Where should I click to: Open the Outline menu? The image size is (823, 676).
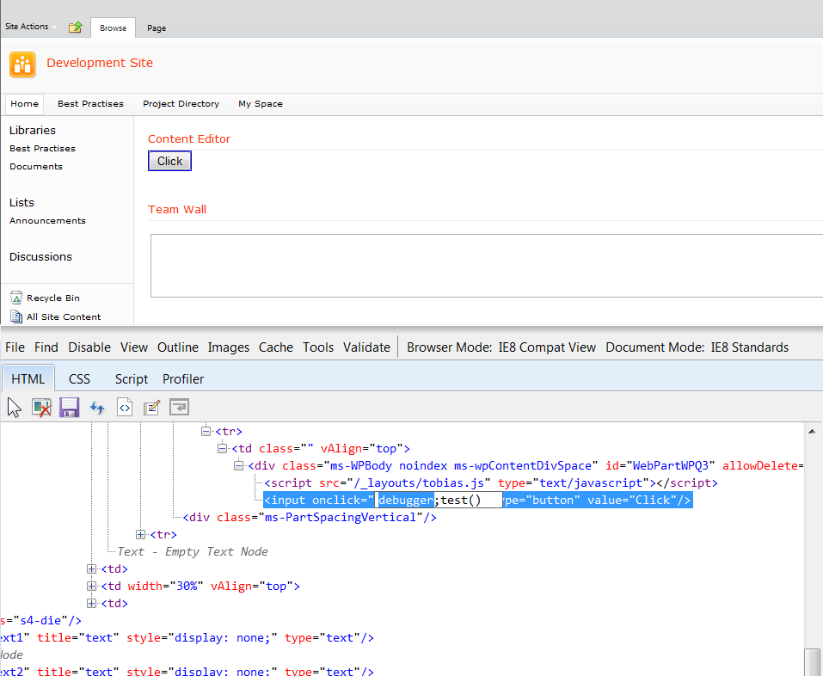point(177,347)
